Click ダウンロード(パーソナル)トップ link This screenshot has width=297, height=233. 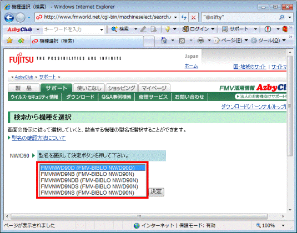tap(254, 107)
